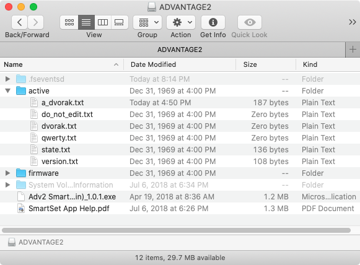Click the Quick Look eye button
The image size is (360, 265).
point(250,22)
